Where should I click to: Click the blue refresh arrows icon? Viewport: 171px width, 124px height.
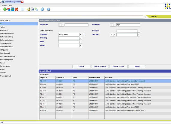point(42,9)
